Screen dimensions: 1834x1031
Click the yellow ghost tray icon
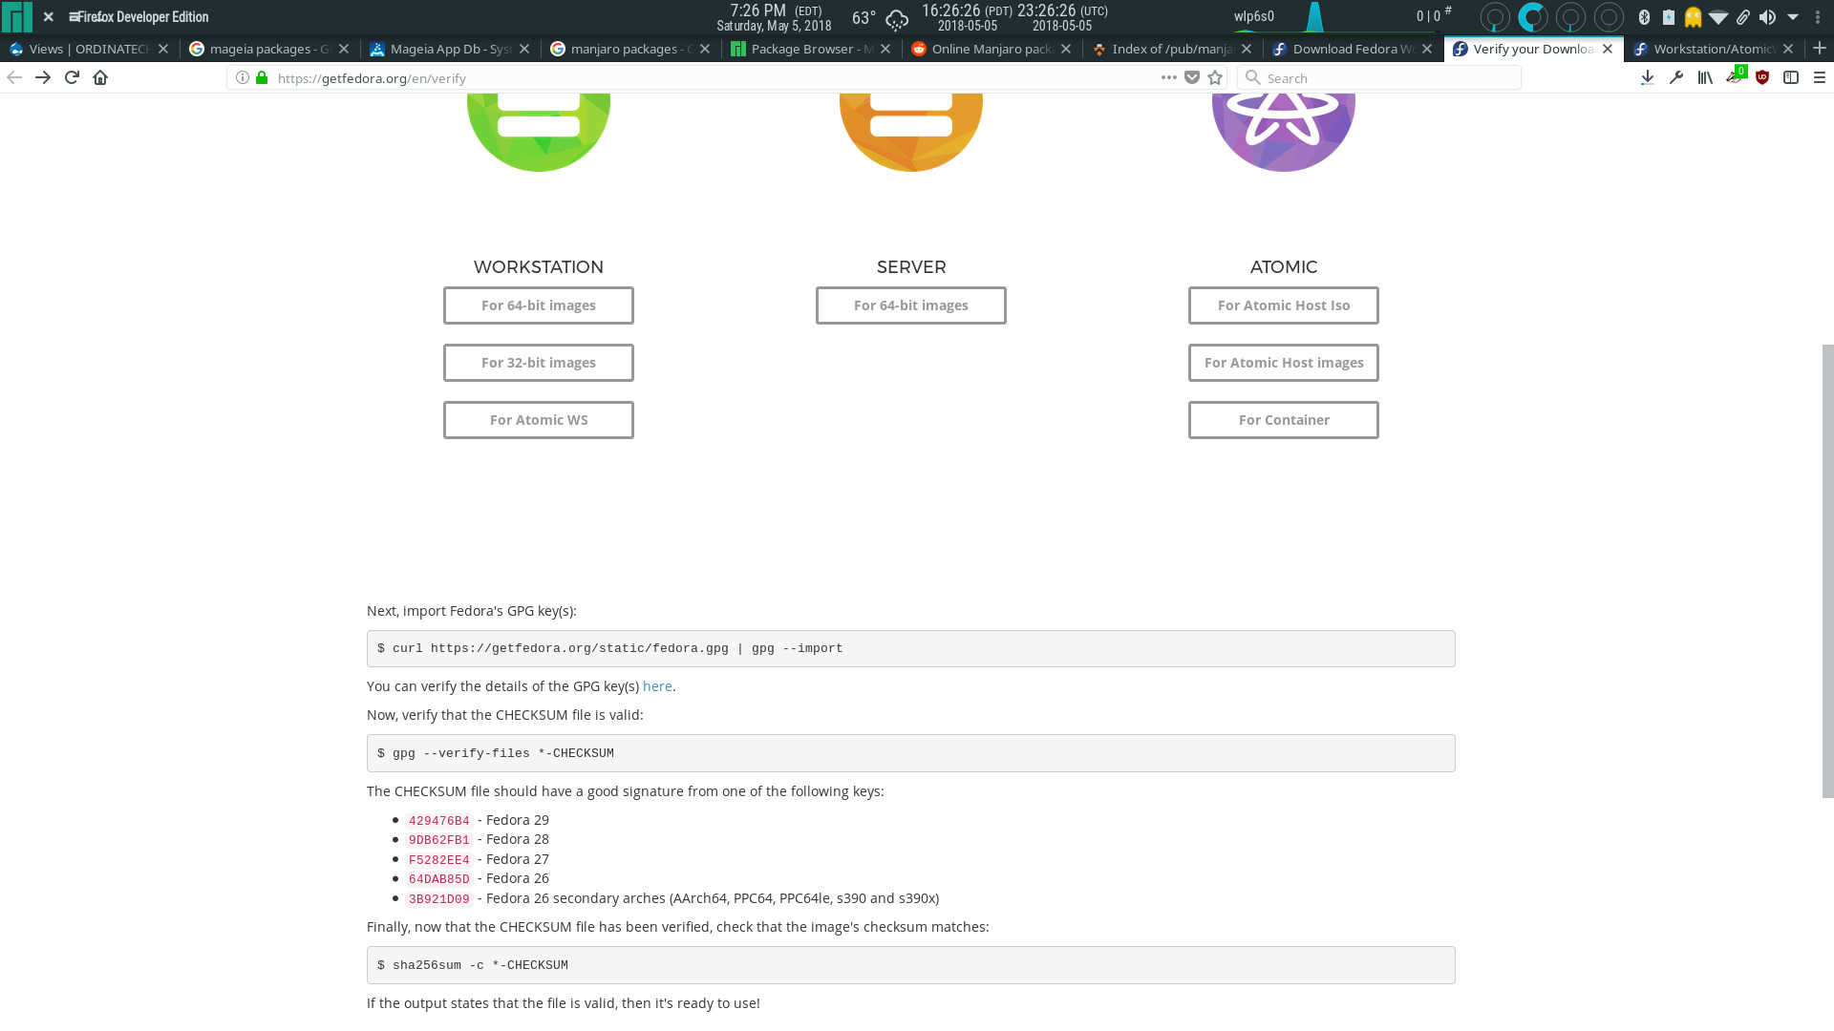tap(1693, 17)
